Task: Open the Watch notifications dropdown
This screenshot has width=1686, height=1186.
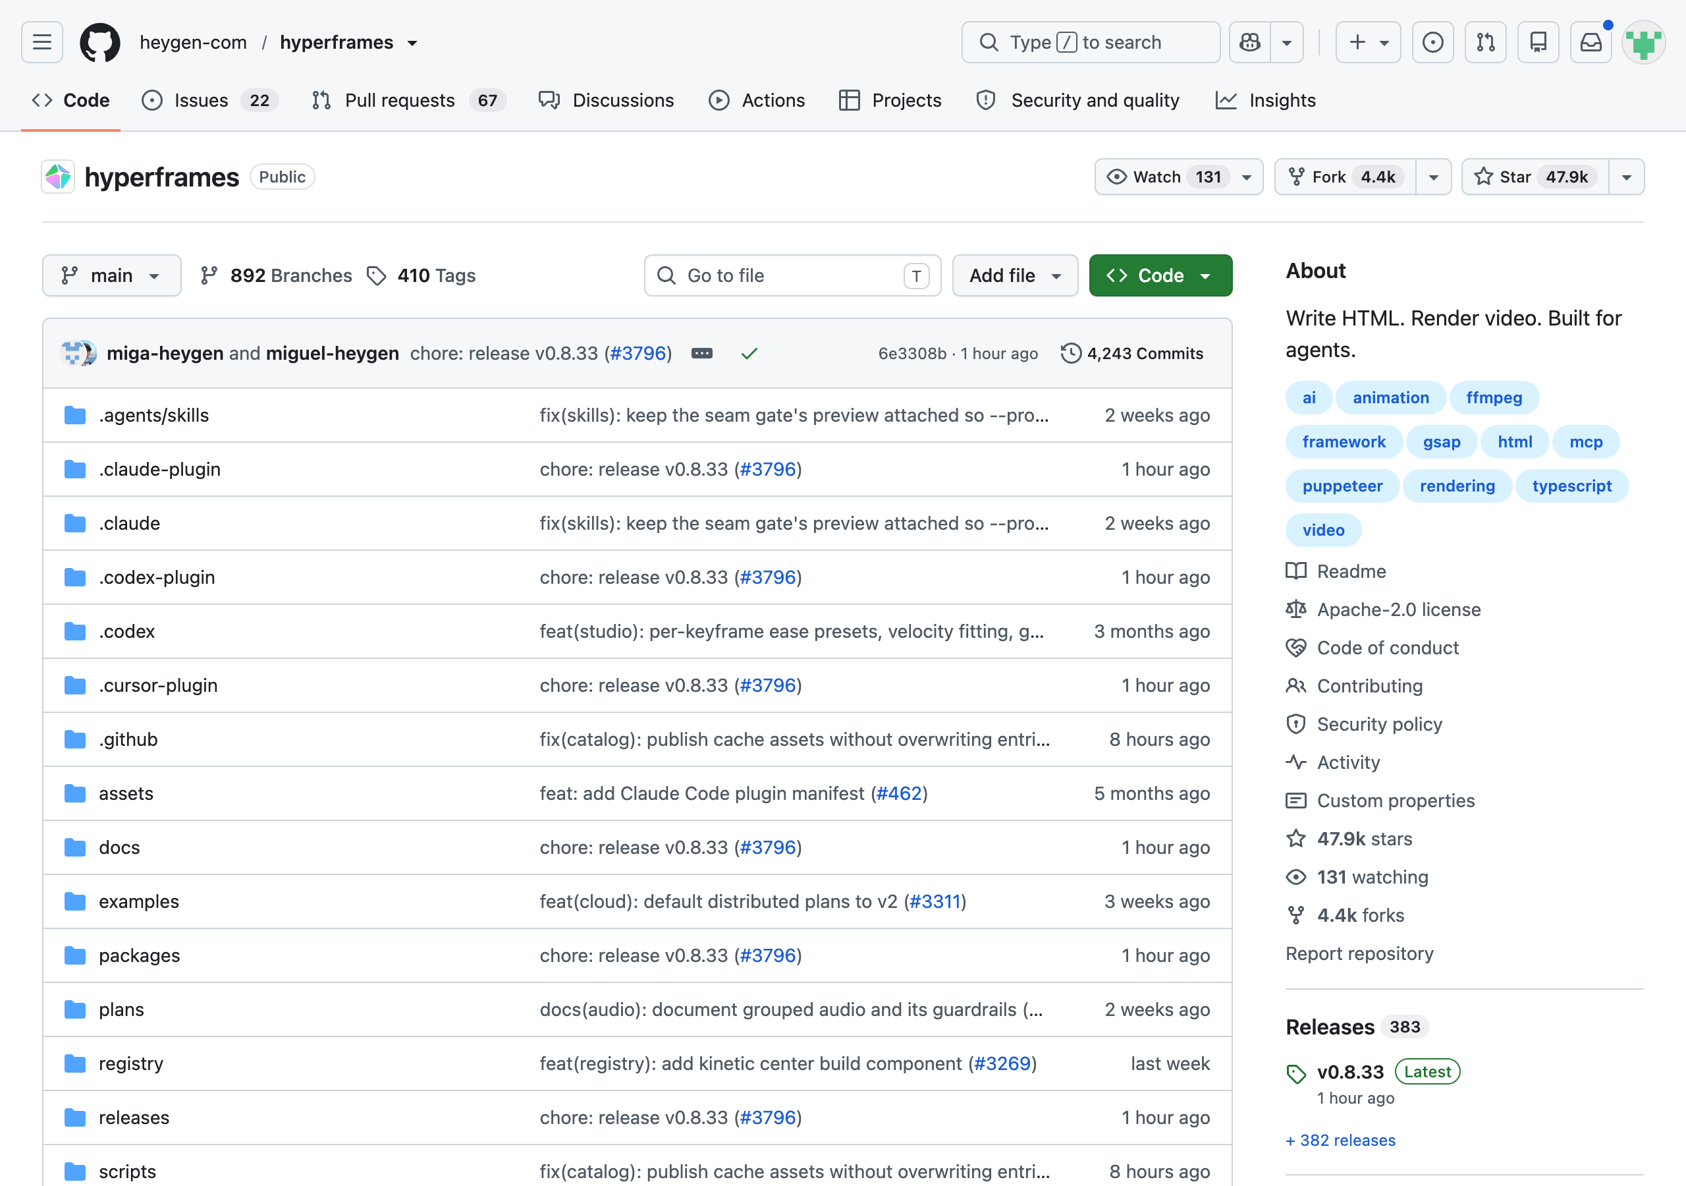Action: [x=1179, y=177]
